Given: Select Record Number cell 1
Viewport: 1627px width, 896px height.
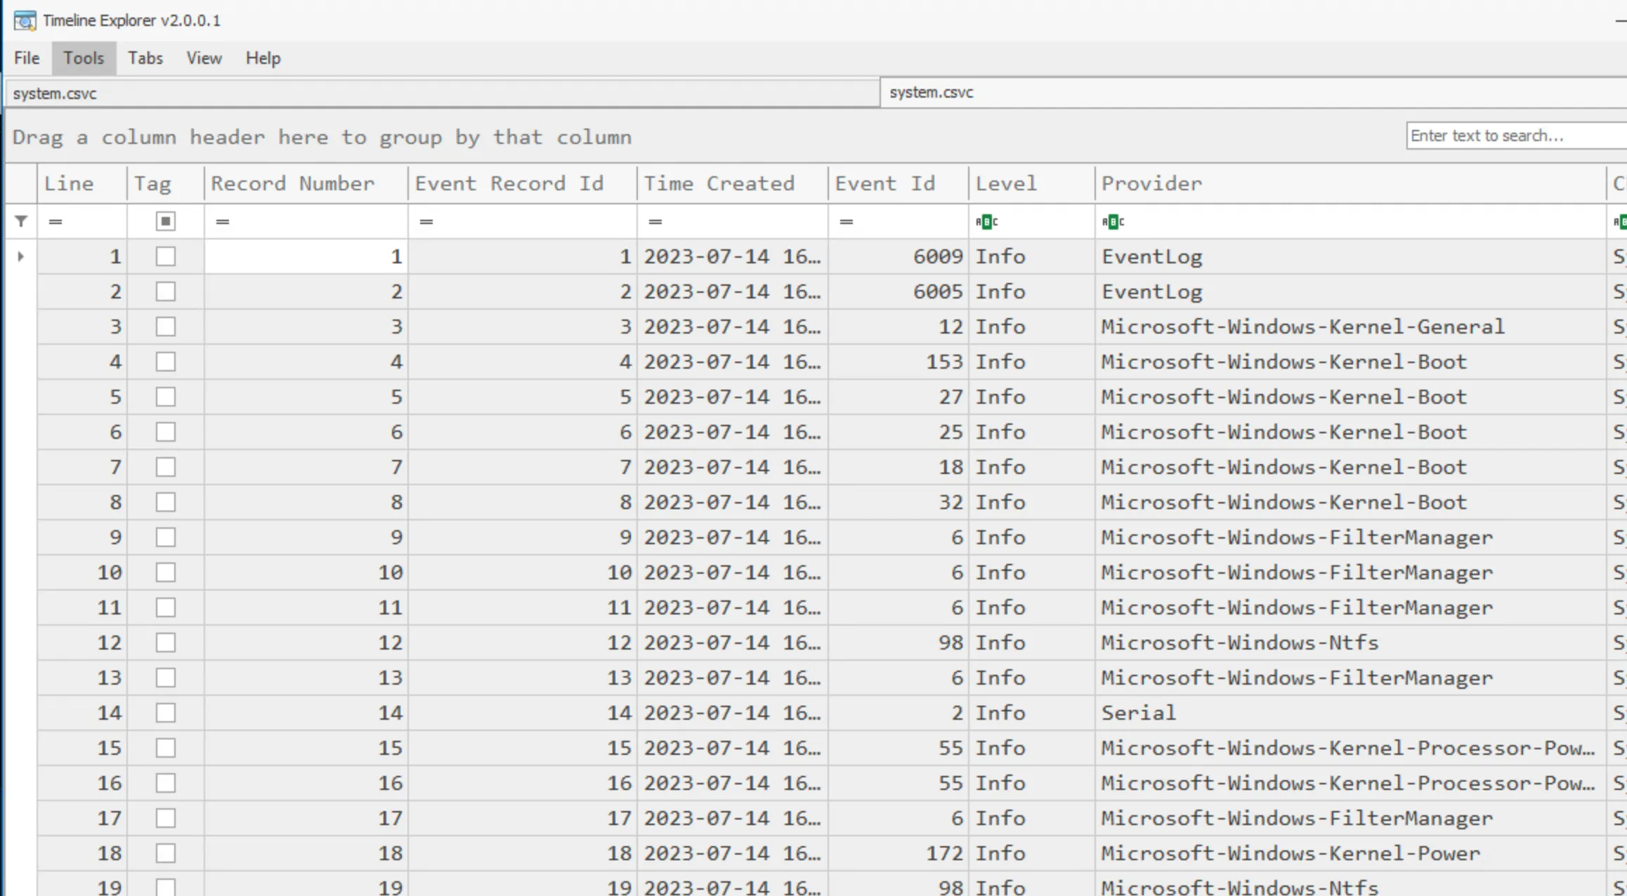Looking at the screenshot, I should pos(306,256).
